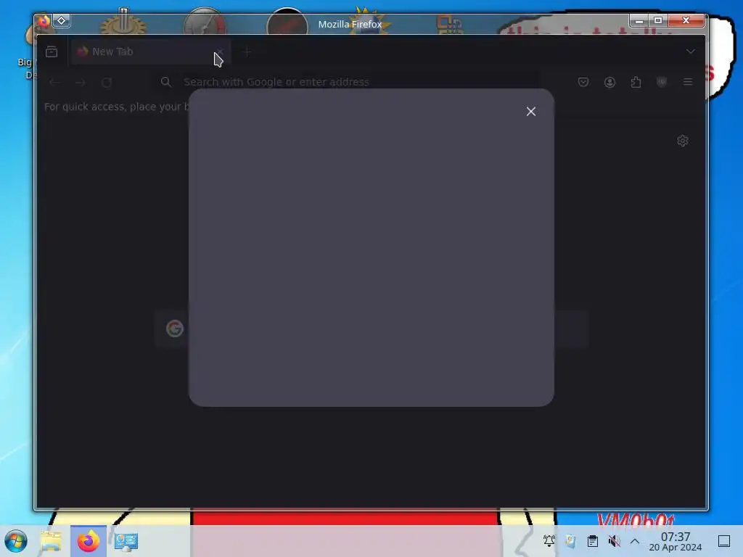Image resolution: width=743 pixels, height=557 pixels.
Task: Close the New Tab tab
Action: 220,51
